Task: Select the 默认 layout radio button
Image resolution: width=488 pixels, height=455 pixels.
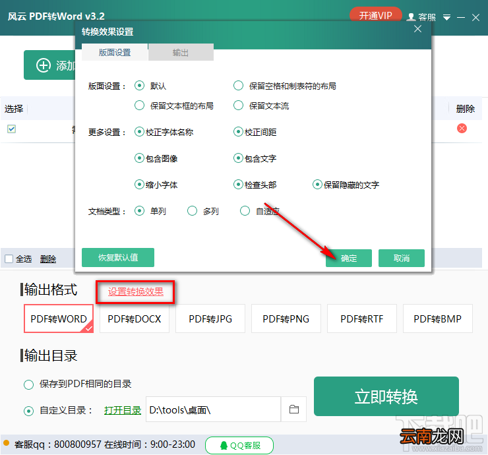Action: [139, 86]
